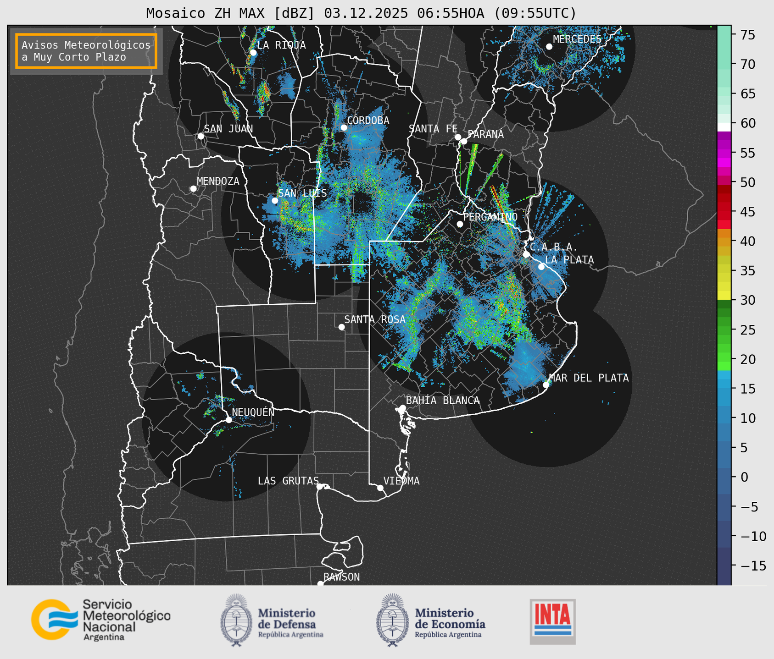Click the CÓRDOBA city label
This screenshot has height=659, width=774.
tap(368, 121)
